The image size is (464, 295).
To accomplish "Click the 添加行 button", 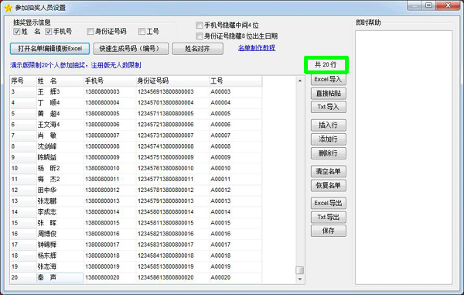I will (x=328, y=139).
